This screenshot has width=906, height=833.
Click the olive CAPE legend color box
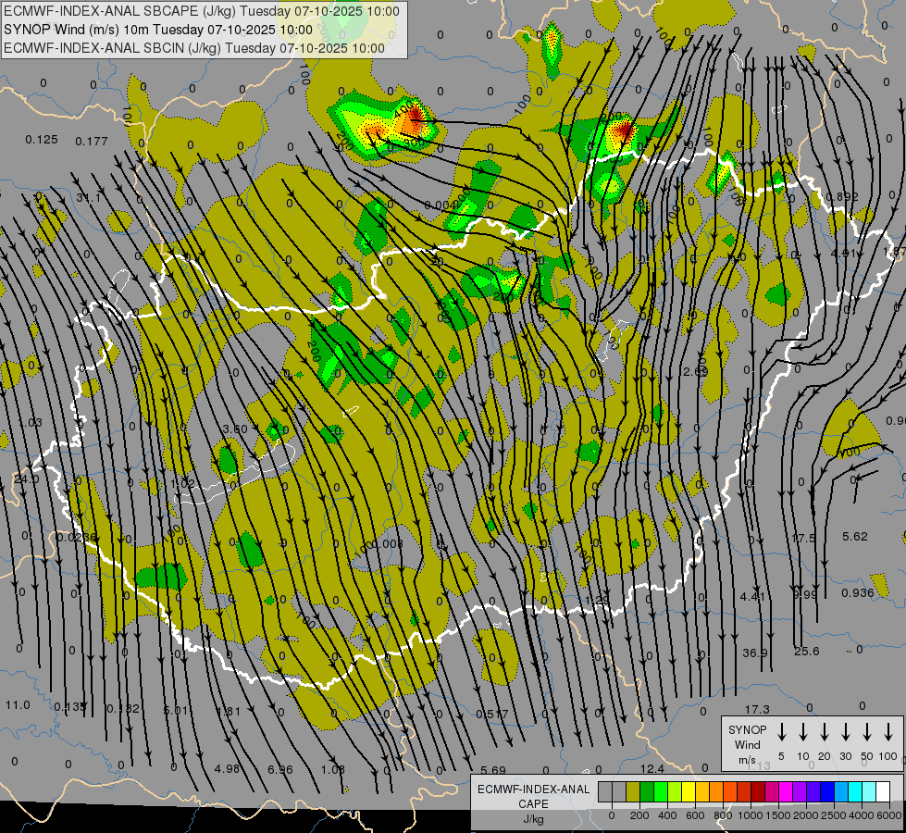tap(633, 791)
